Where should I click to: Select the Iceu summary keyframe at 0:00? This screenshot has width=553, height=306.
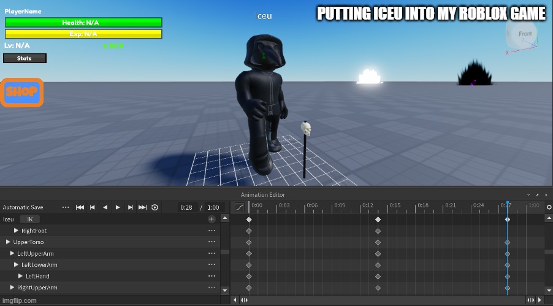249,220
